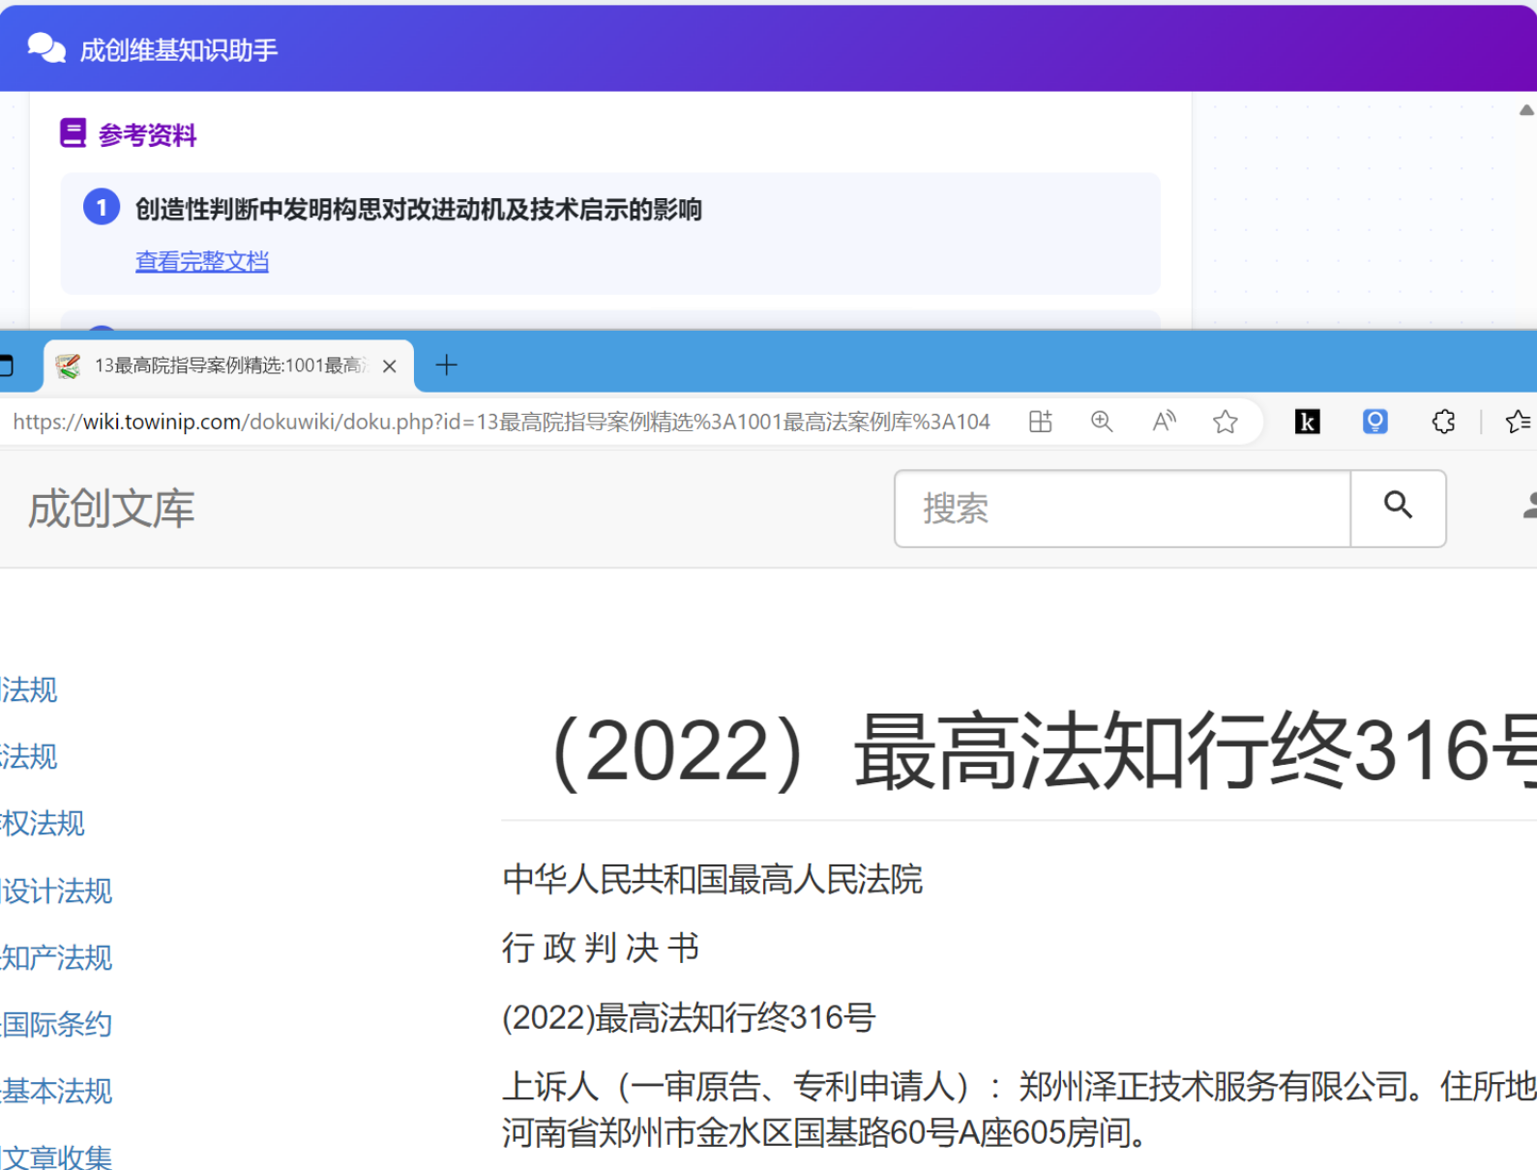This screenshot has width=1537, height=1170.
Task: Open the blue chat extension icon
Action: tap(1374, 422)
